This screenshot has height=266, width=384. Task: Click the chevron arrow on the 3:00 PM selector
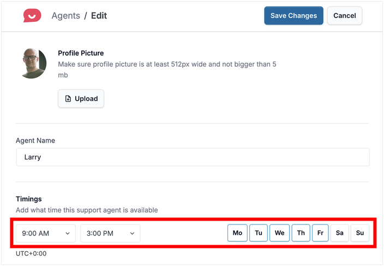[x=132, y=233]
